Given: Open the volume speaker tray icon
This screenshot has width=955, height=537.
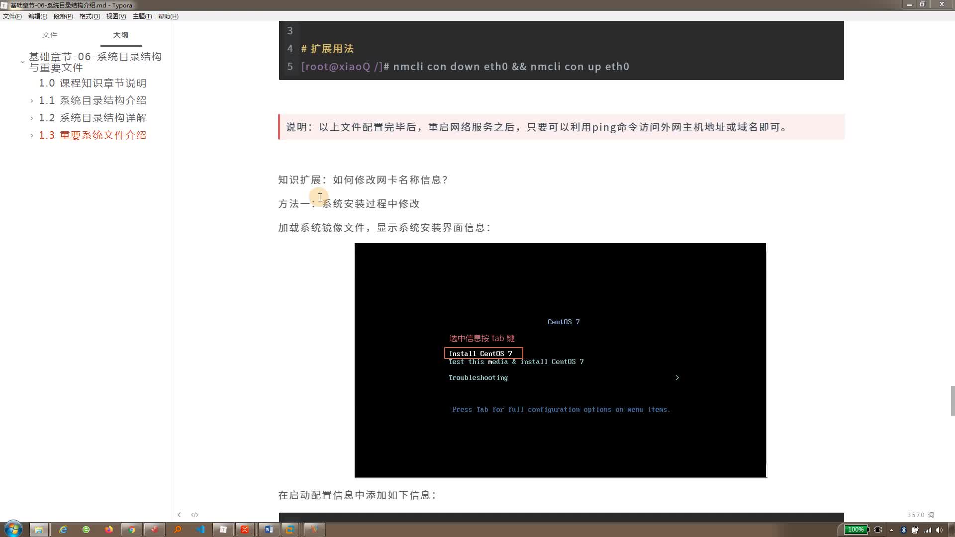Looking at the screenshot, I should pyautogui.click(x=939, y=530).
